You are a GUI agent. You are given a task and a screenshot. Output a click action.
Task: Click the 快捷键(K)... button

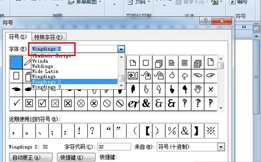pyautogui.click(x=76, y=158)
